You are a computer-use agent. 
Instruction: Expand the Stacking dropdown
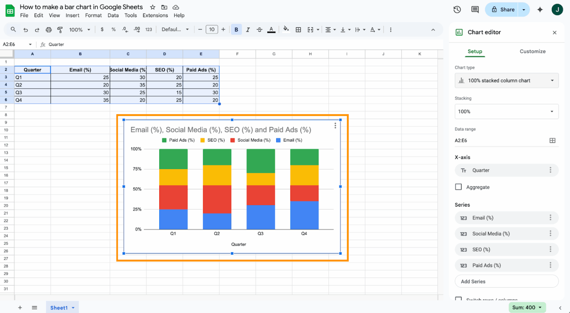click(507, 111)
